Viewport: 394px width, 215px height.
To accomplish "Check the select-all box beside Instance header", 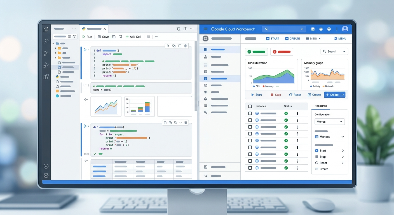I will pos(250,106).
